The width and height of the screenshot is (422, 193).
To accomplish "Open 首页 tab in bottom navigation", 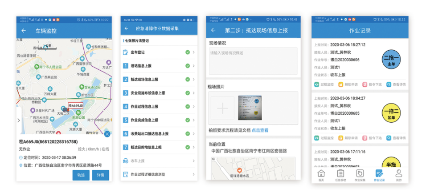I will [320, 175].
